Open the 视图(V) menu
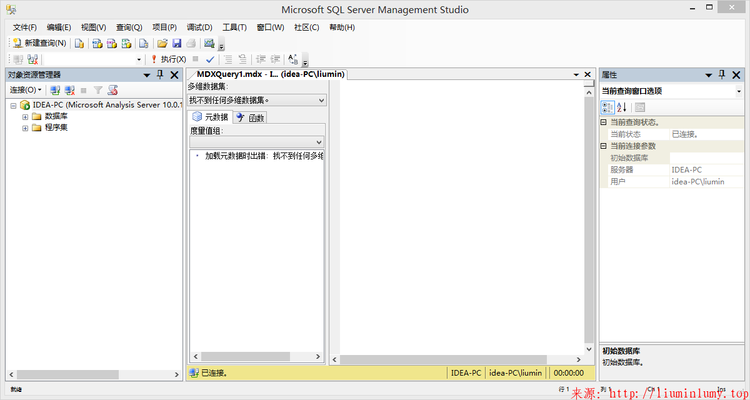Image resolution: width=750 pixels, height=400 pixels. [93, 27]
